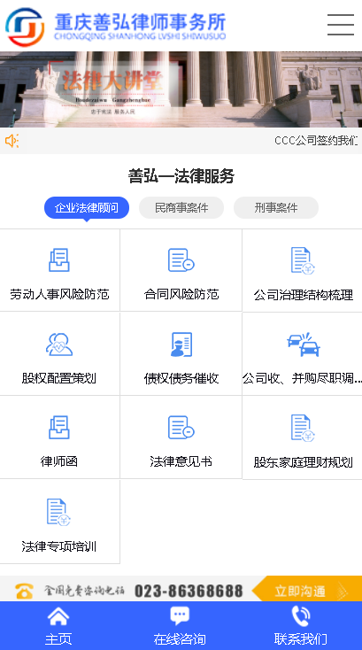Open the 法律大讲堂 banner image
Viewport: 362px width, 650px height.
(x=181, y=89)
